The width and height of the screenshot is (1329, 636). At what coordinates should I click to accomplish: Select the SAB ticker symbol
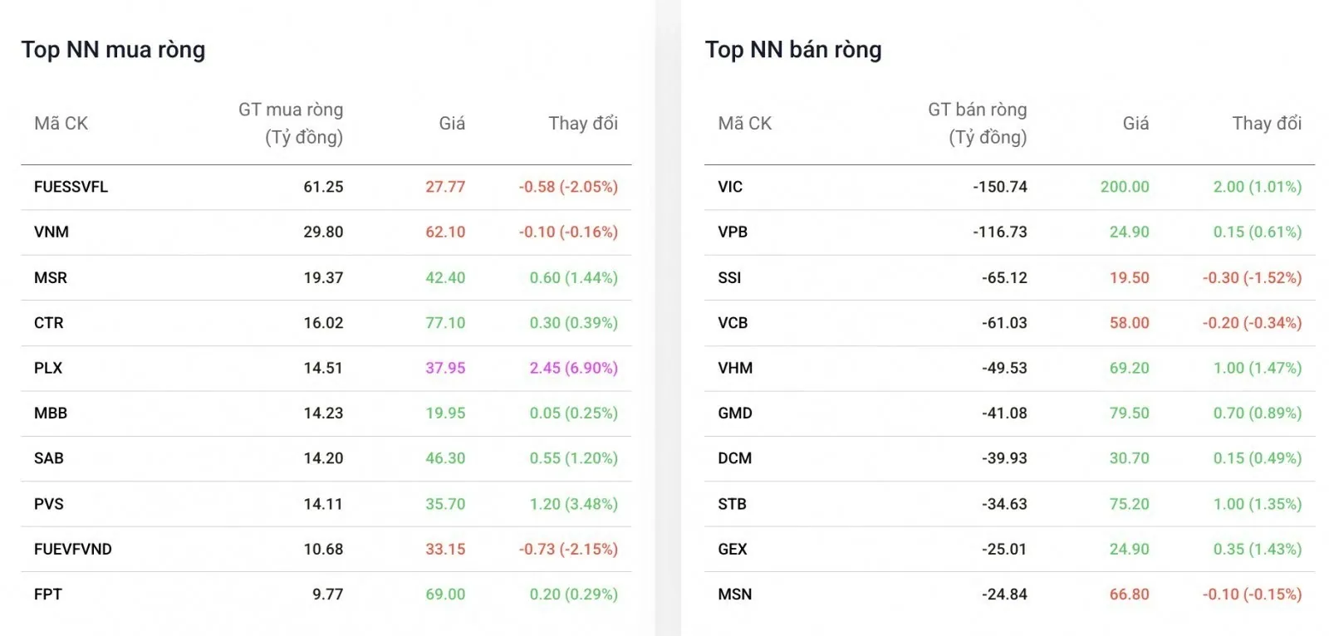[x=49, y=458]
